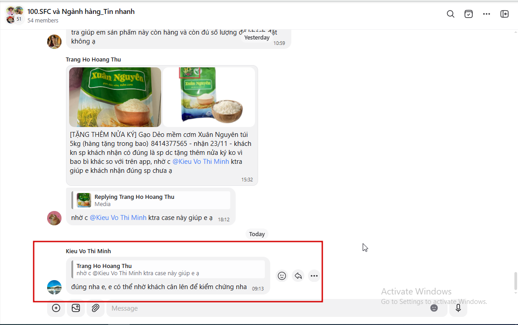
Task: Open the group avatar for 100.SFC group
Action: tap(14, 15)
